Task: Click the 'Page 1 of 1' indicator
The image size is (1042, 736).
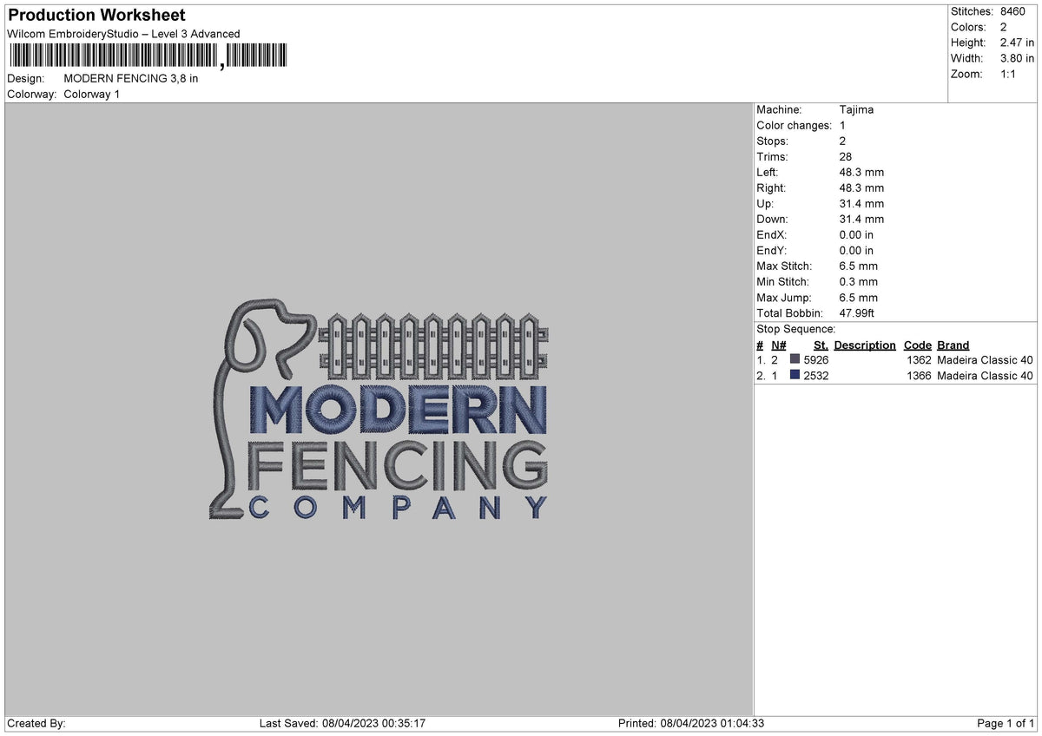Action: [1006, 723]
